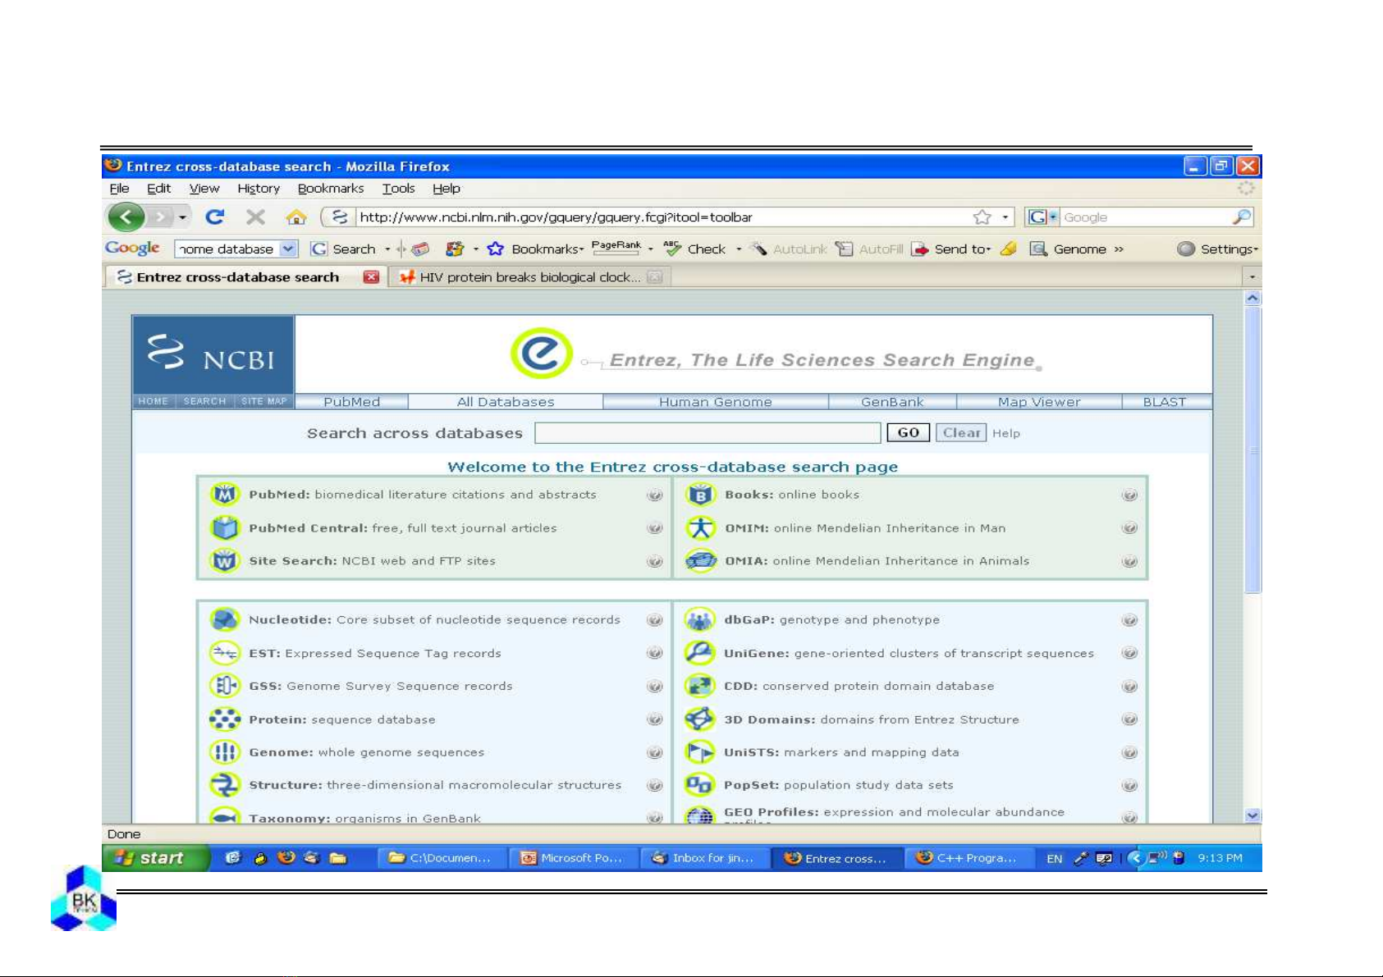
Task: Click the Clear button
Action: click(x=961, y=433)
